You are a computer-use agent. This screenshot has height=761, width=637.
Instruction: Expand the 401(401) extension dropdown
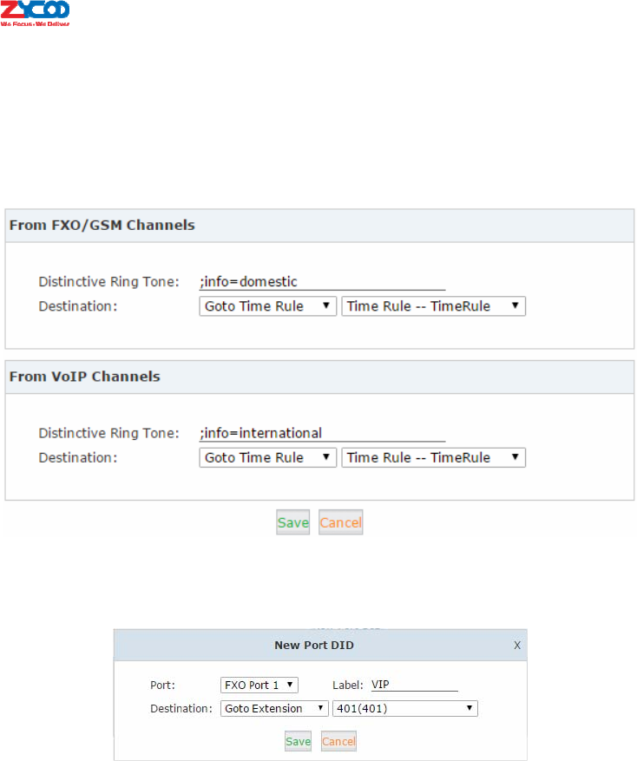click(404, 709)
